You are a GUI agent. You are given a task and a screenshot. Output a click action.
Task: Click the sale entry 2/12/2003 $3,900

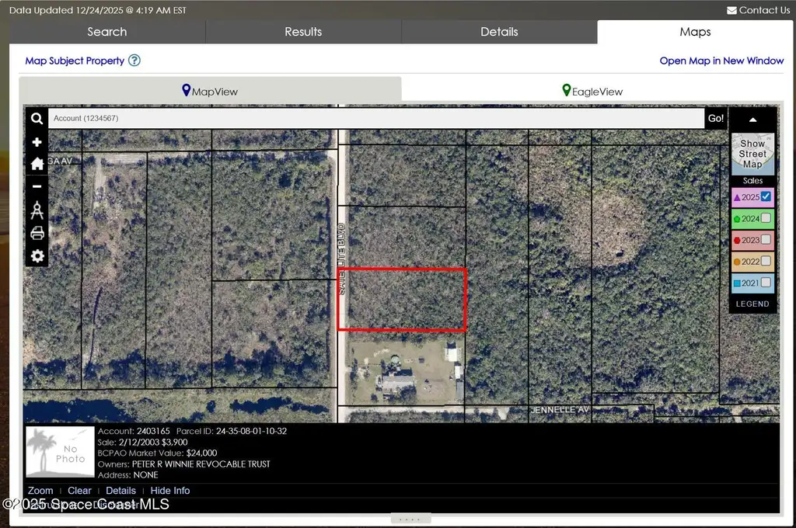153,443
